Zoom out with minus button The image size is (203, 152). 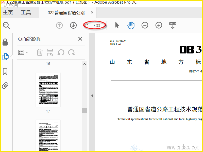pyautogui.click(x=145, y=25)
